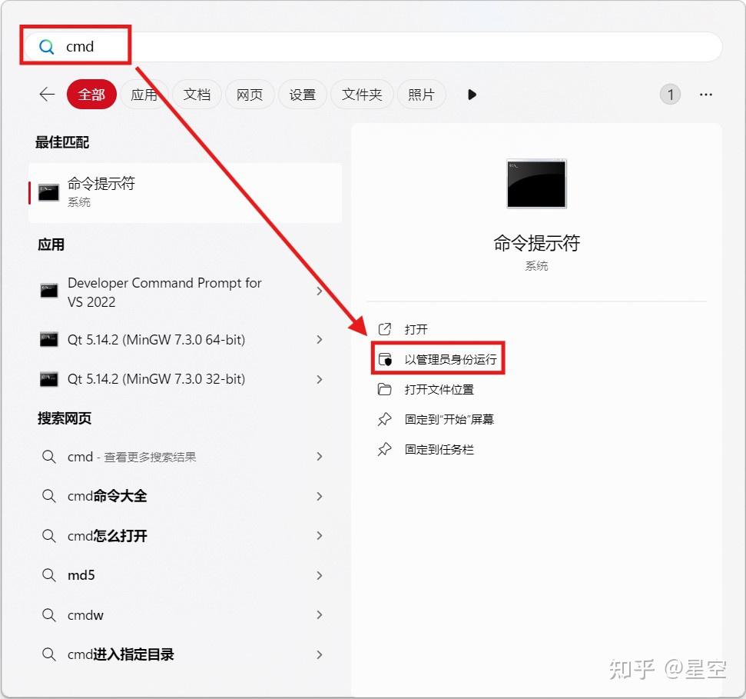Expand chevron for md5 suggestion
Viewport: 746px width, 699px height.
click(320, 575)
